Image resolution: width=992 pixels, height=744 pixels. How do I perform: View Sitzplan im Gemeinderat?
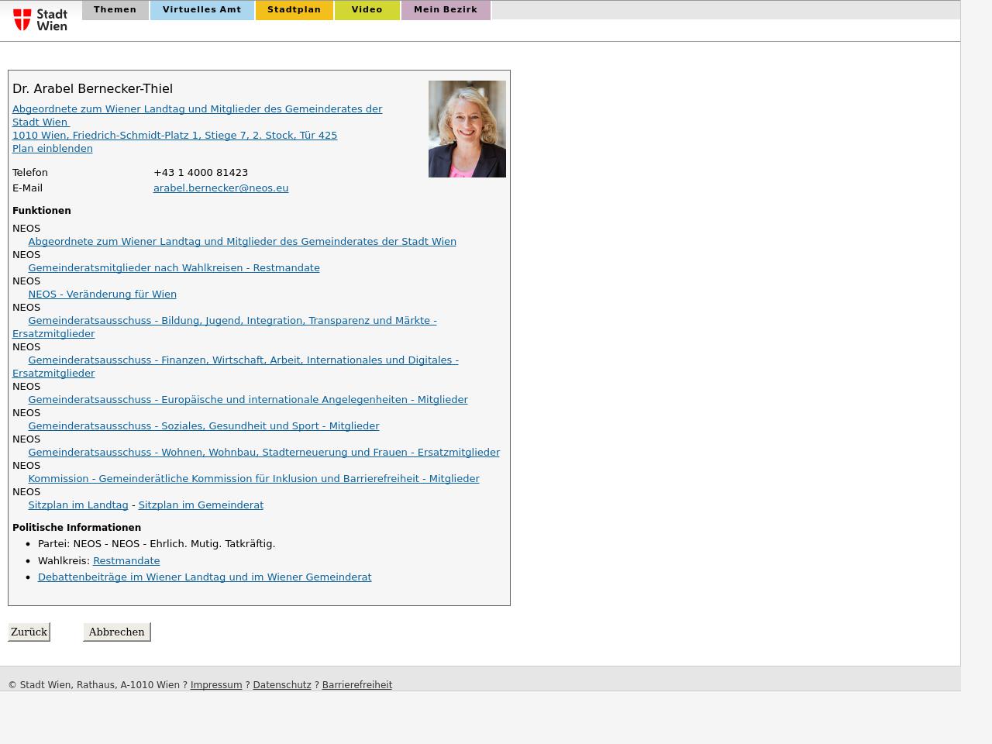pos(201,505)
